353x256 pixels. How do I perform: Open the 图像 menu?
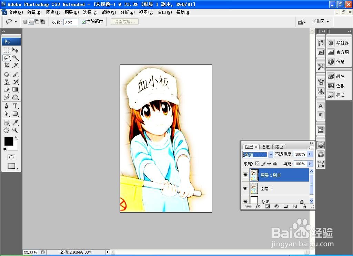click(x=53, y=12)
